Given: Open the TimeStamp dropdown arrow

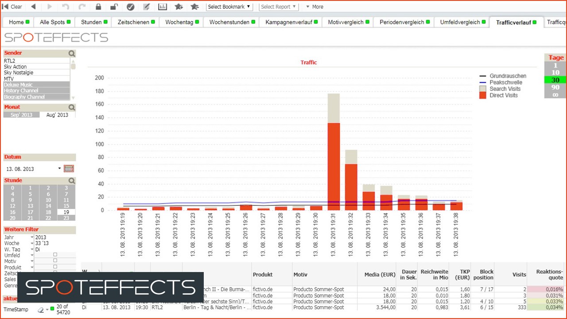Looking at the screenshot, I should (x=47, y=310).
